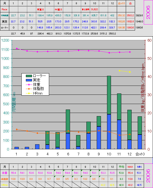Select the cell 422.1 in the ローラー row

[x=94, y=28]
